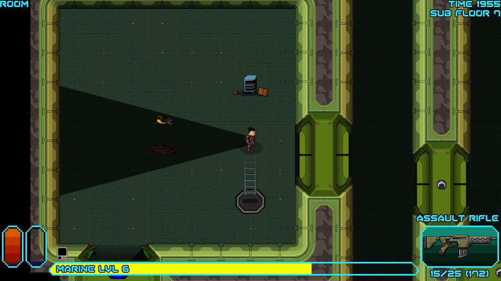Click the Room label in the corner
Viewport: 501px width, 281px height.
14,4
